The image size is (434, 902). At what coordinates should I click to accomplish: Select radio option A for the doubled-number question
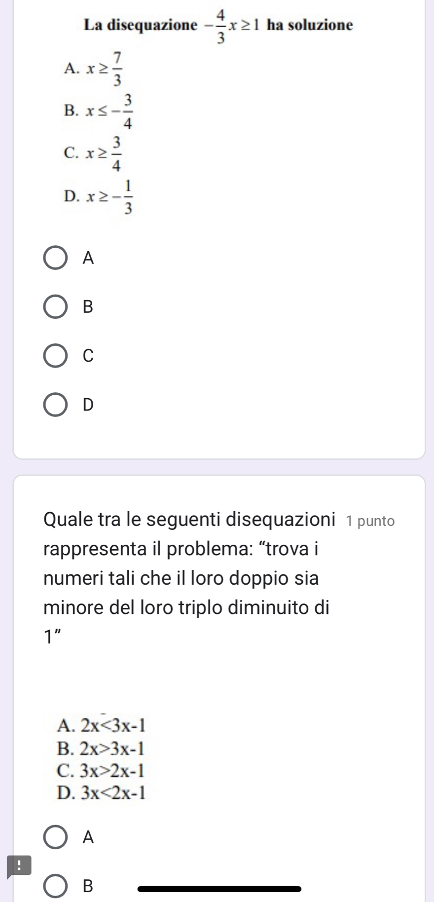56,837
